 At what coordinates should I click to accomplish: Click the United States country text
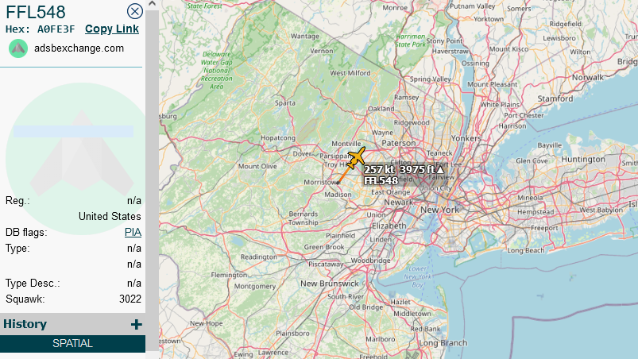[110, 216]
